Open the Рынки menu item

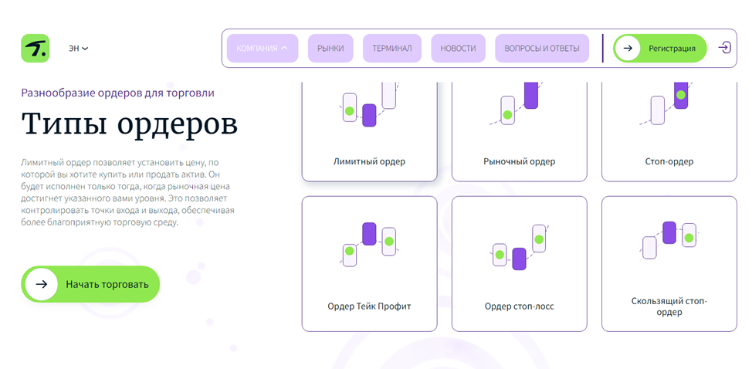tap(330, 48)
